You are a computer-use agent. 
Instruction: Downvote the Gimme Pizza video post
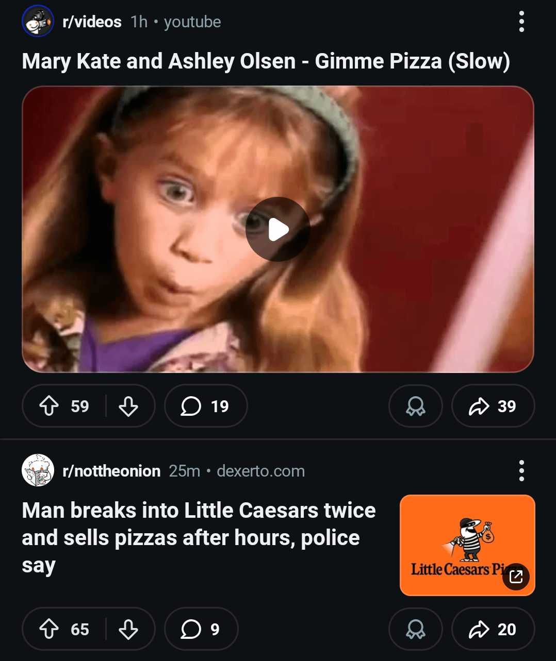(x=128, y=406)
